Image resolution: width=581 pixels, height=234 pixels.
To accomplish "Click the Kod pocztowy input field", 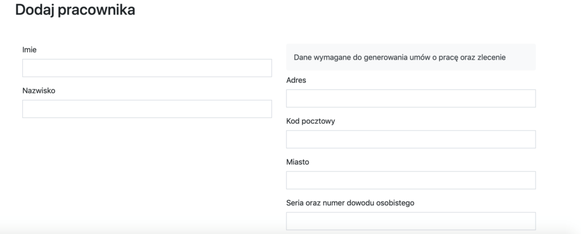I will point(411,139).
